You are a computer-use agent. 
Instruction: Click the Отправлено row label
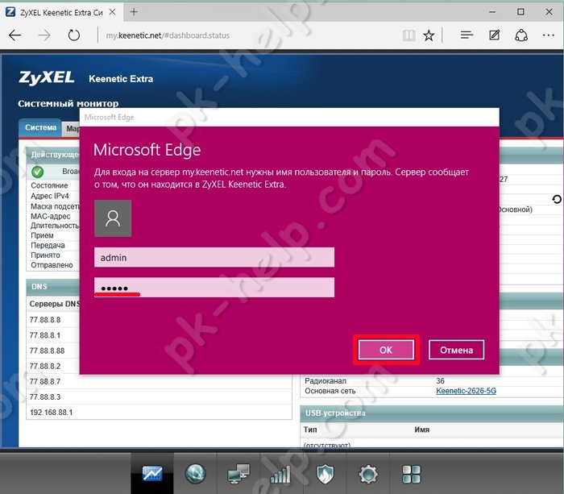[52, 265]
